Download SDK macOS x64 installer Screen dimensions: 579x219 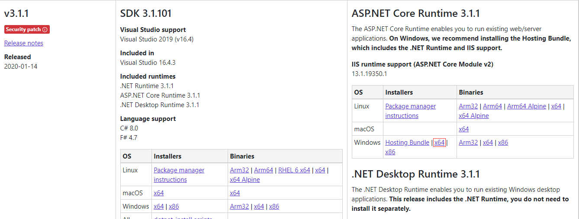coord(159,193)
